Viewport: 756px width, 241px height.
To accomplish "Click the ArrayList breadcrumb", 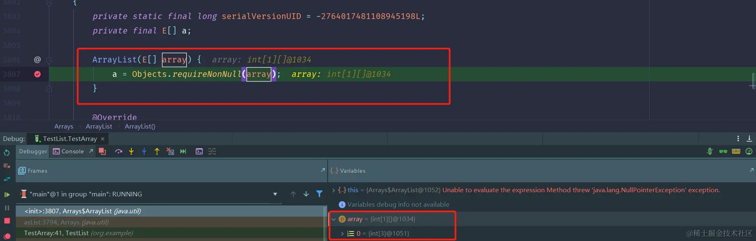I will pos(99,126).
